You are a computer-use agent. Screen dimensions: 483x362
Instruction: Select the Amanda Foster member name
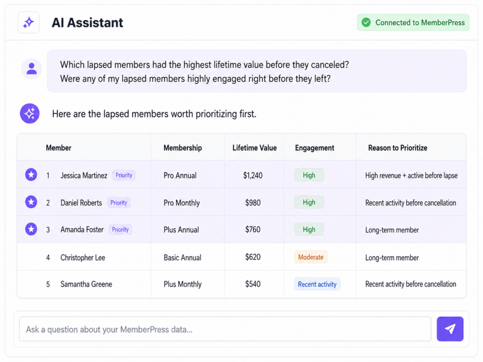[x=82, y=230]
